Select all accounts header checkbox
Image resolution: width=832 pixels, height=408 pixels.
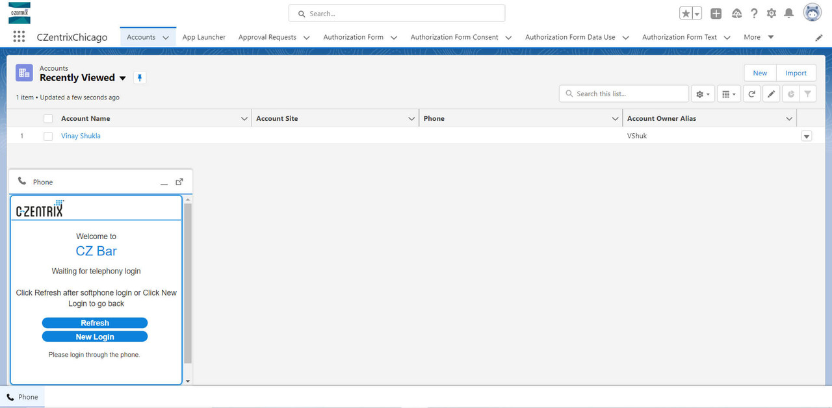(x=48, y=119)
